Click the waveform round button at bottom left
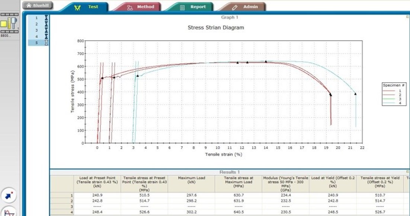410x216 pixels. coord(9,212)
